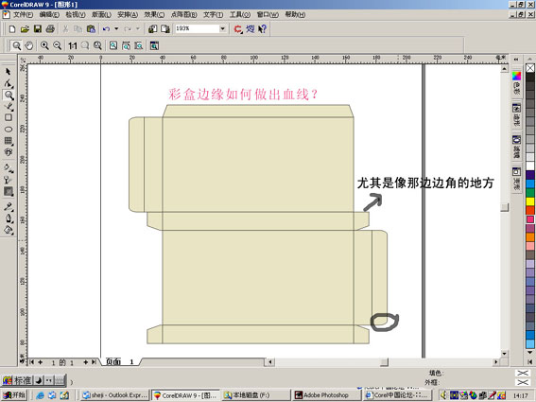Choose the Graph Paper tool

pyautogui.click(x=9, y=141)
